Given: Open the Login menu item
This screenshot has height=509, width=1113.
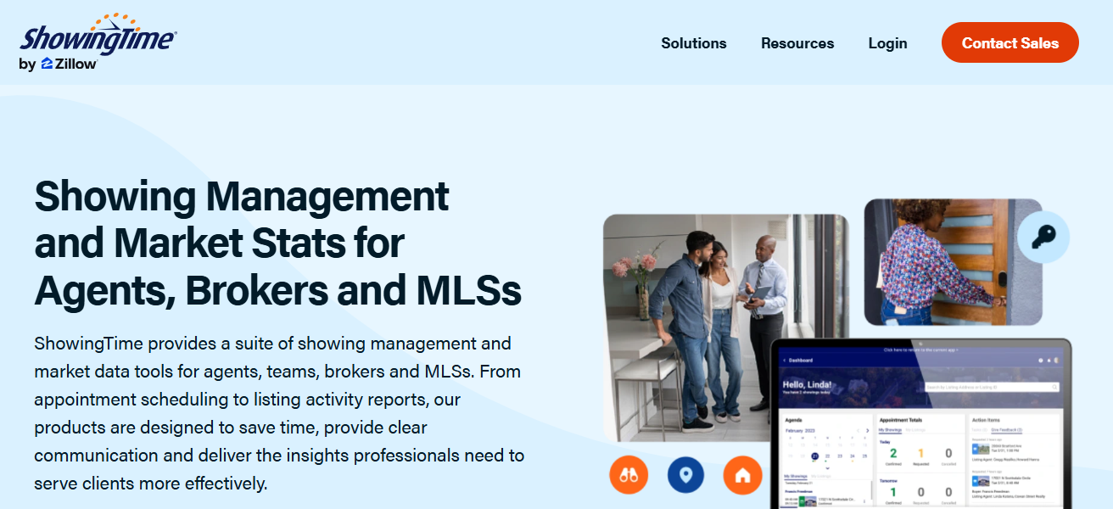Looking at the screenshot, I should (887, 43).
